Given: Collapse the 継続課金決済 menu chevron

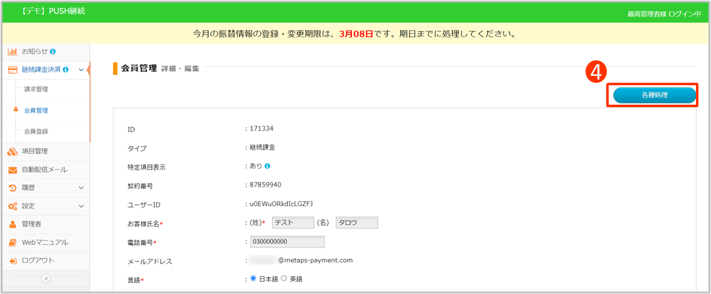Looking at the screenshot, I should (x=81, y=70).
